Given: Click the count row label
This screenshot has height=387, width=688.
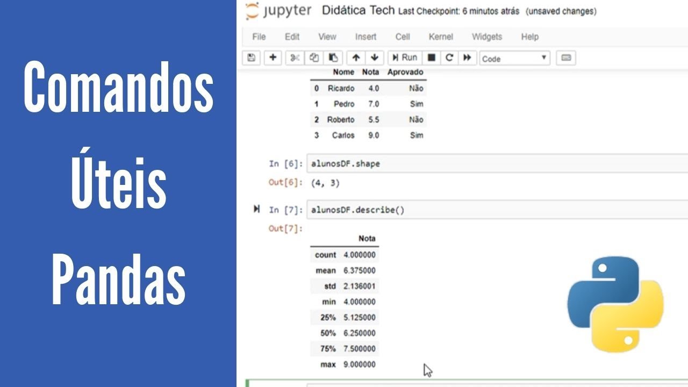Looking at the screenshot, I should [325, 255].
